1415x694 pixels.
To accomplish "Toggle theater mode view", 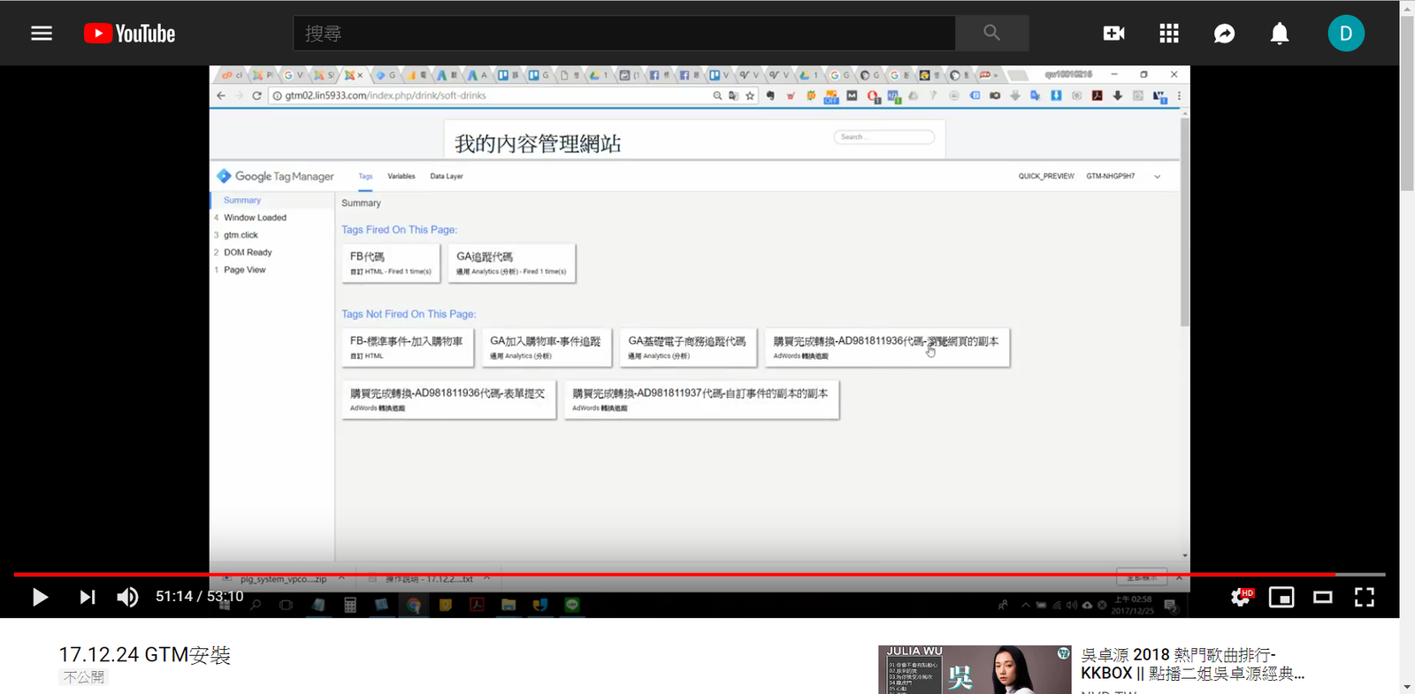I will pyautogui.click(x=1323, y=598).
